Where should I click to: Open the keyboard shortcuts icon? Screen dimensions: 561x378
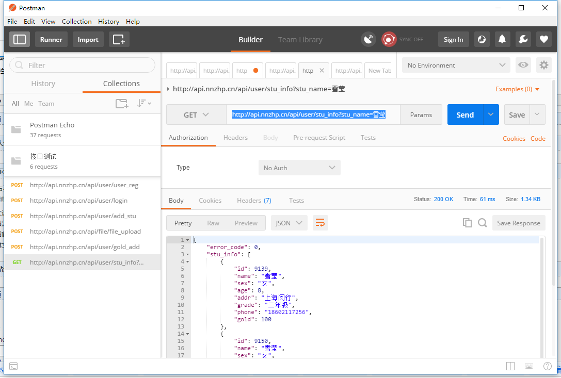click(x=529, y=366)
